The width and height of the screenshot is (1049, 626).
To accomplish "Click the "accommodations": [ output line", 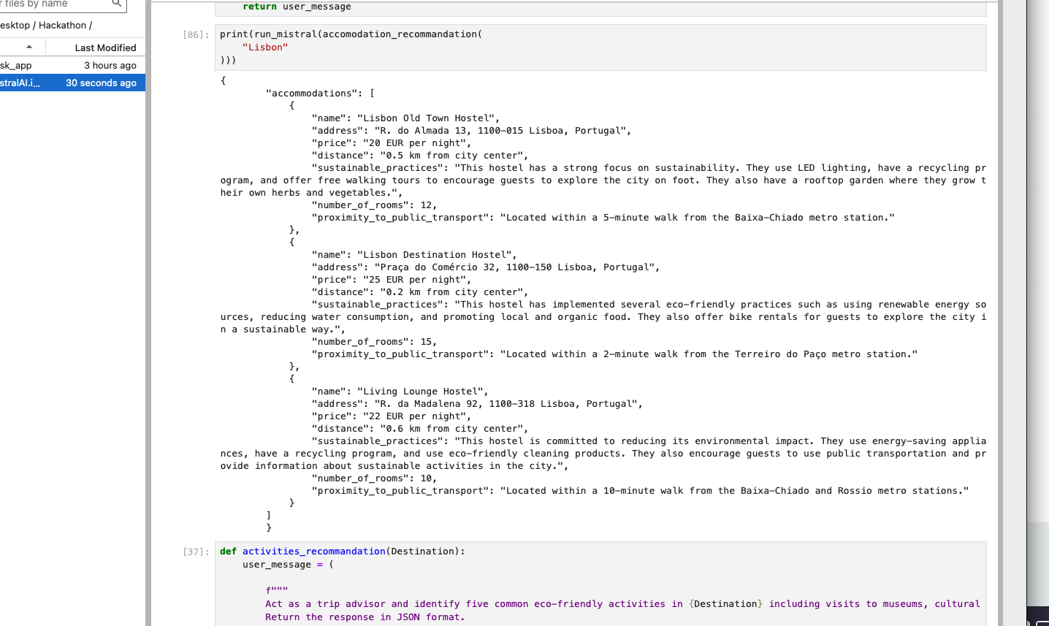I will (321, 93).
